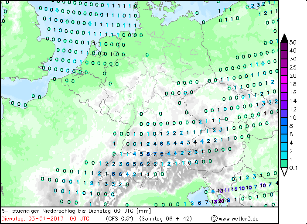307x224 pixels.
Task: Click the legend swatch between 2 and 4
Action: point(284,147)
